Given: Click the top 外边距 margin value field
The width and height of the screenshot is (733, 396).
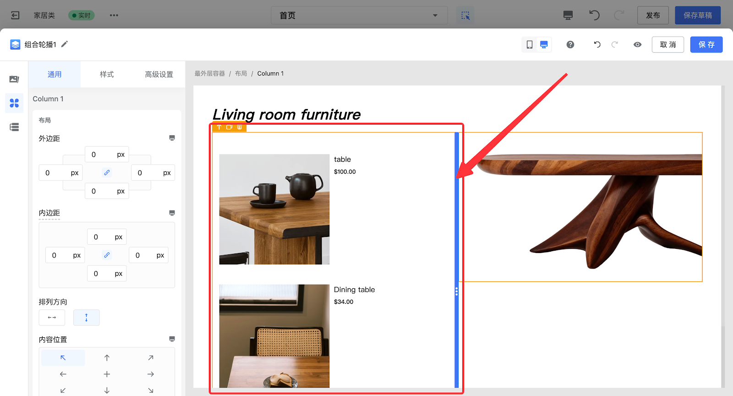Looking at the screenshot, I should 99,154.
